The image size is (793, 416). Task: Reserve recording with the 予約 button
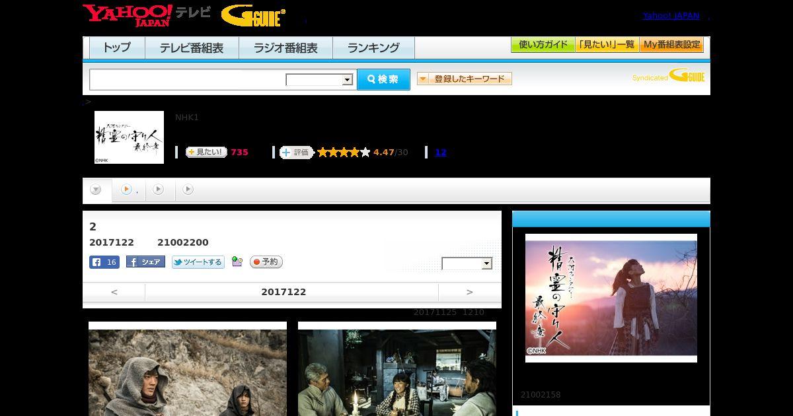266,262
